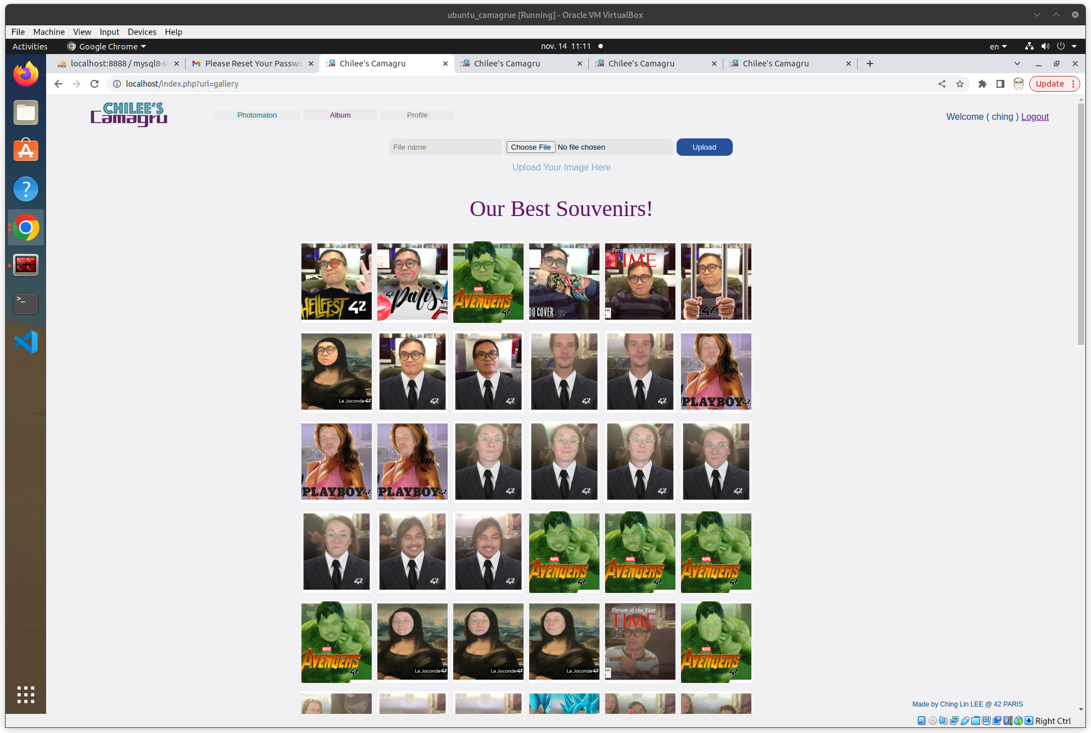Image resolution: width=1091 pixels, height=733 pixels.
Task: Click the Chrome reload page icon
Action: (x=94, y=84)
